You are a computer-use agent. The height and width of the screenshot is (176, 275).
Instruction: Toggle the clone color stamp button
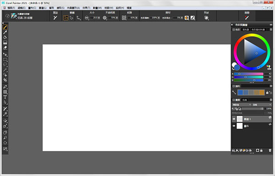[269, 67]
